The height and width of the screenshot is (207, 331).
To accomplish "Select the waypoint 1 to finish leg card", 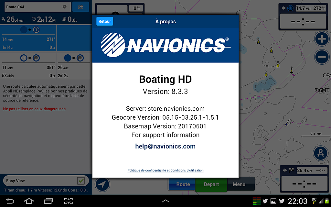I will point(28,66).
